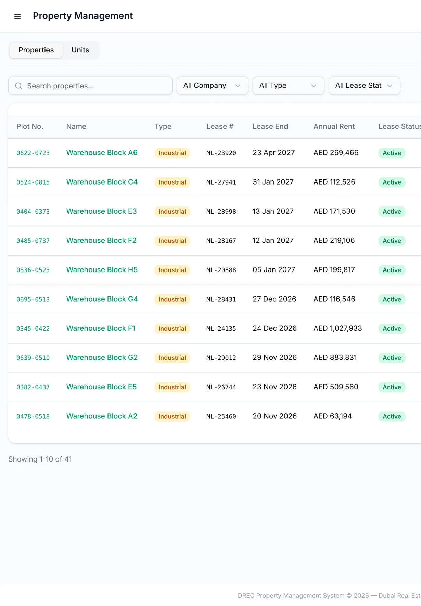Open Warehouse Block F1 property link
Screen dimensions: 421x606
101,328
